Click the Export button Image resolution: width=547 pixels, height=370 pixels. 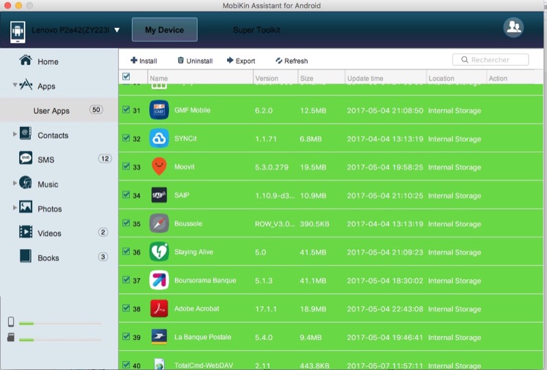pos(241,61)
